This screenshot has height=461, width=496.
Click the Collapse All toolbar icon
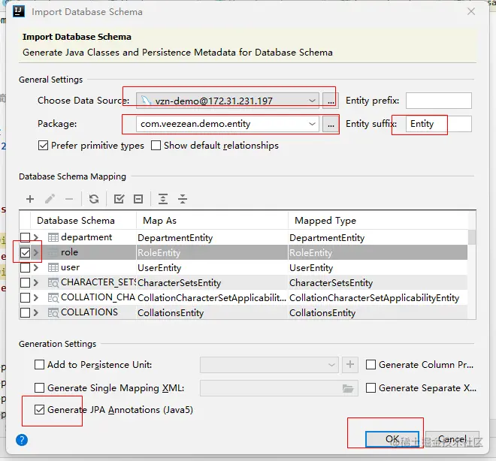pyautogui.click(x=183, y=199)
